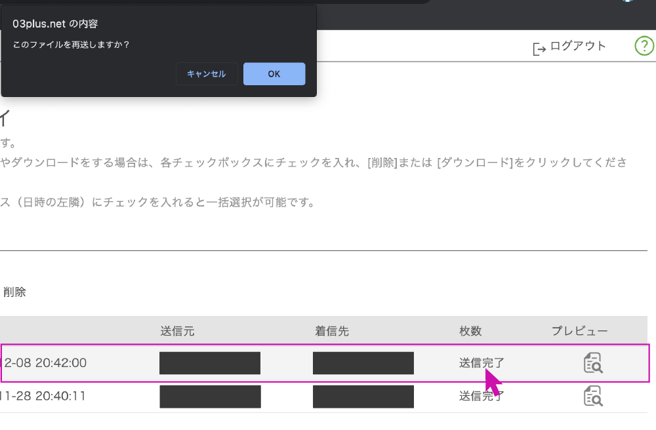
Task: Click redacted 送信元 cell in the 20:42:00 row
Action: click(x=210, y=363)
